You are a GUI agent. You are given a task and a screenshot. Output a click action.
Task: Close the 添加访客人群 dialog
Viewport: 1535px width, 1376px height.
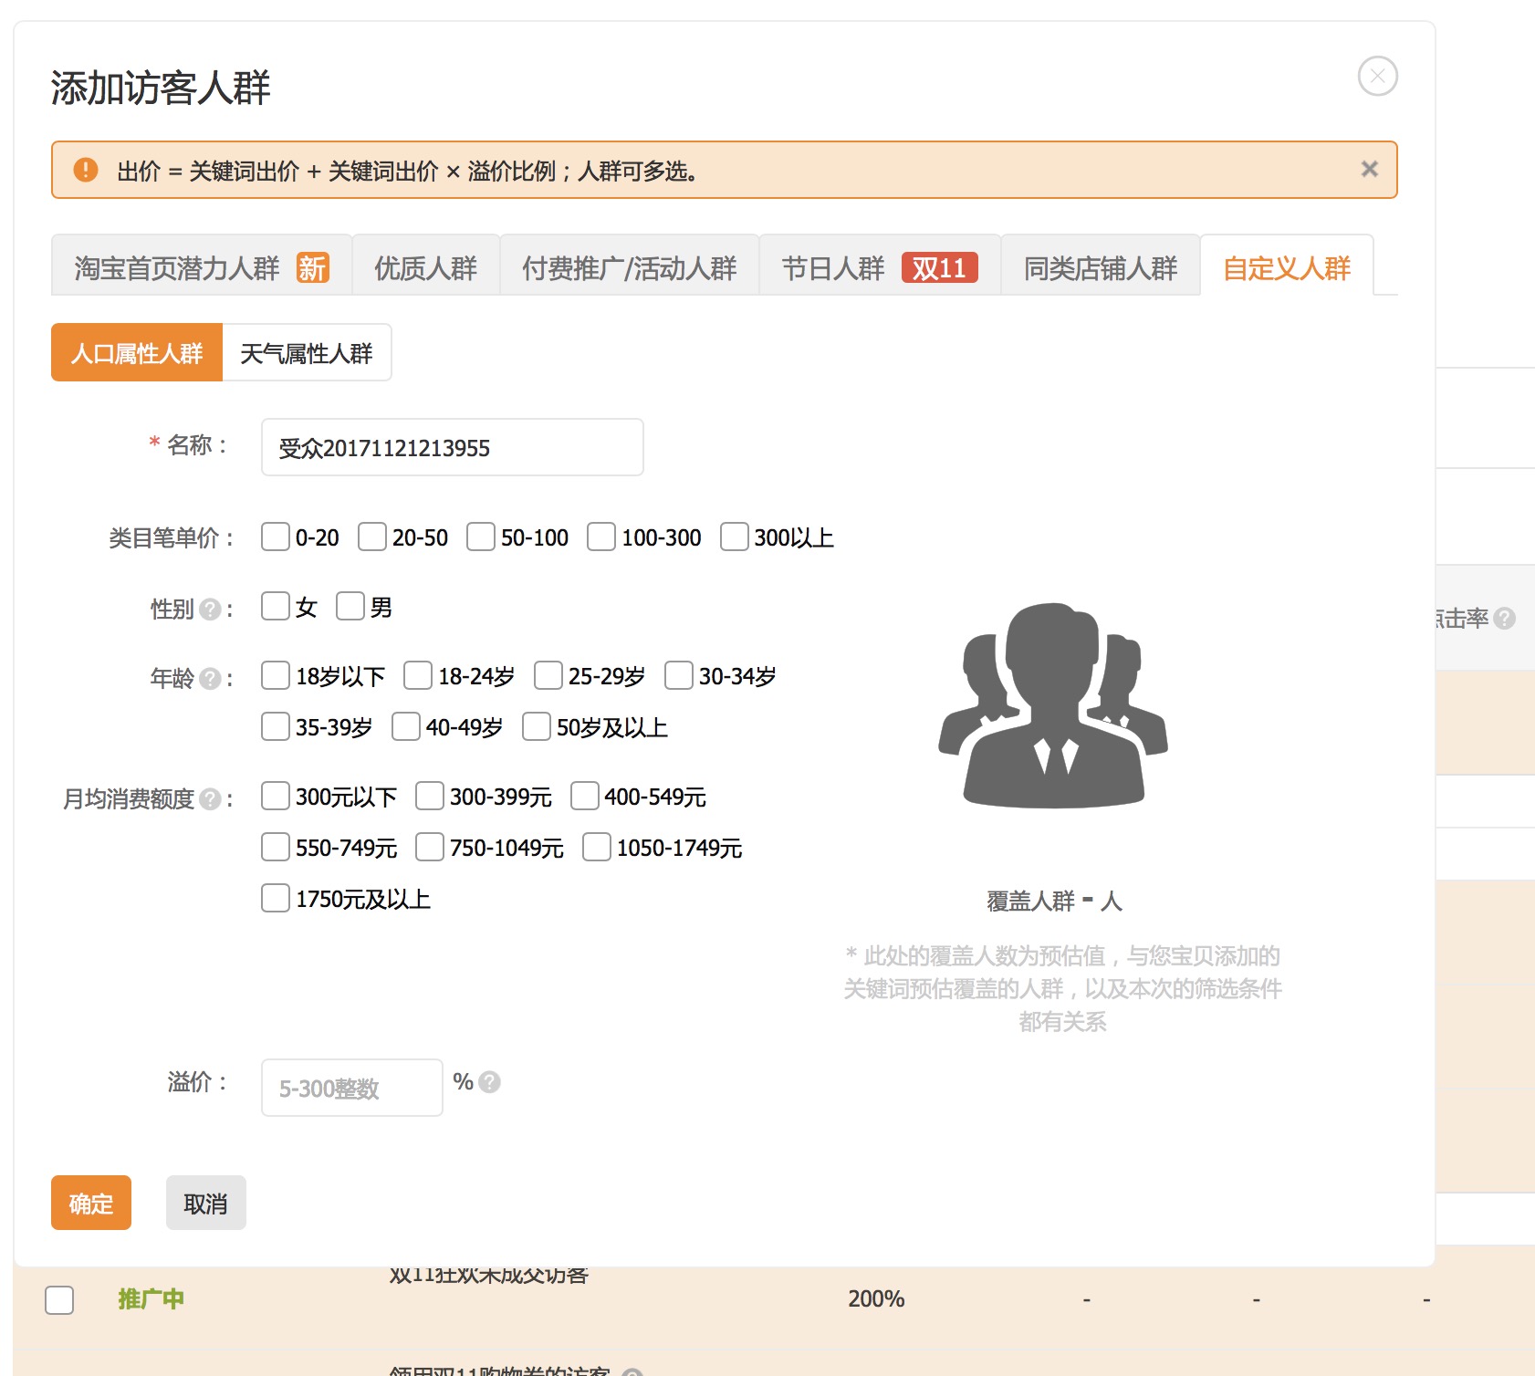pyautogui.click(x=1378, y=77)
